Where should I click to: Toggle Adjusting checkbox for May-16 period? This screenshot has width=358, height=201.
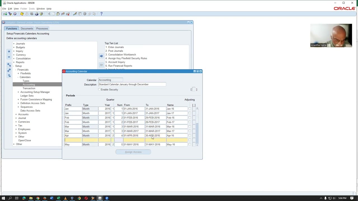click(190, 144)
